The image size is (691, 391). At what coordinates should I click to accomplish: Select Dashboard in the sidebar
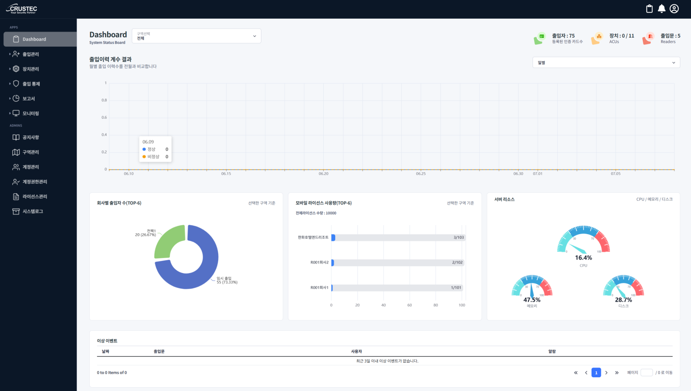click(x=40, y=39)
